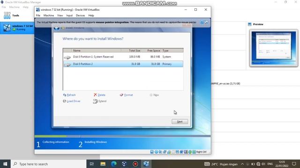Open the weather widget showing 24°C Hujan ringan
300x168 pixels.
click(x=221, y=164)
